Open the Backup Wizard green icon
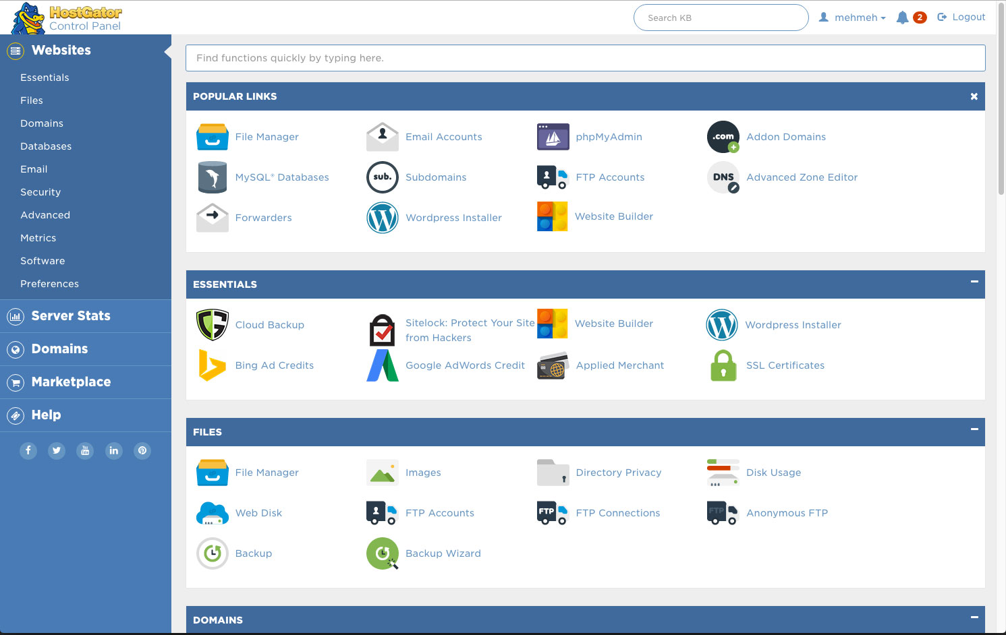This screenshot has height=635, width=1006. (383, 553)
